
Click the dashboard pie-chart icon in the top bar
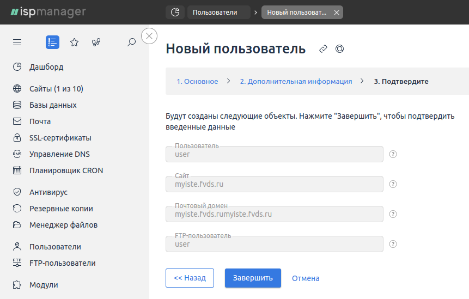click(175, 13)
